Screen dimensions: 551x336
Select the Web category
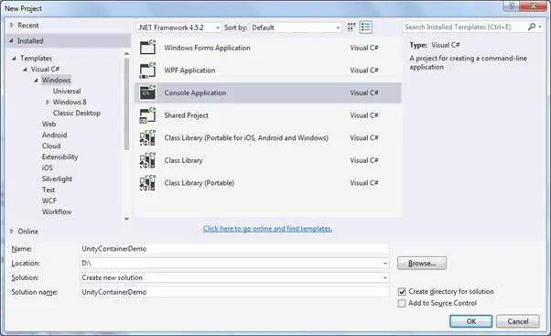[x=49, y=124]
